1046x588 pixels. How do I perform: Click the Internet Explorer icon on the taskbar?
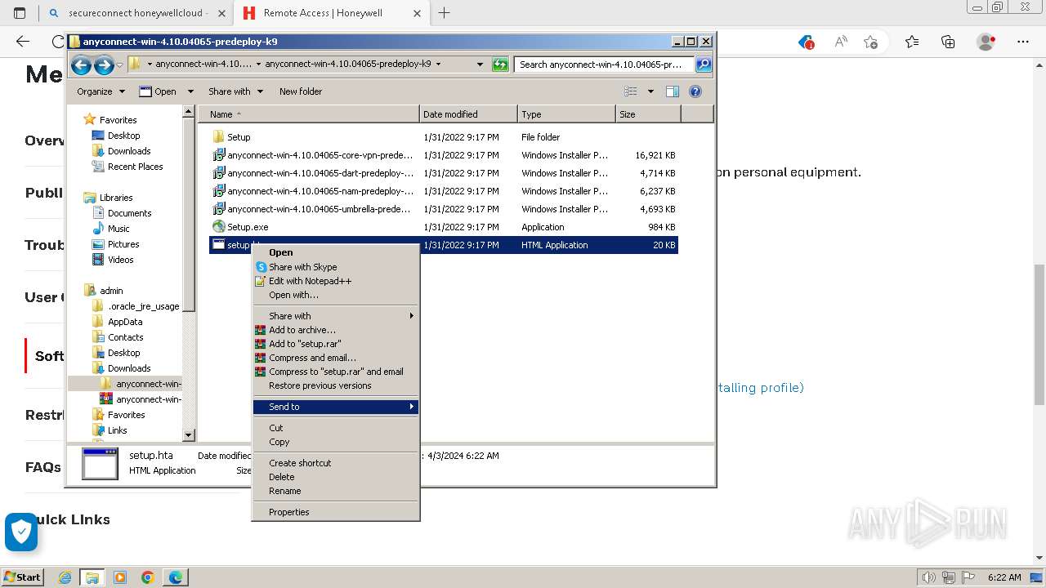click(65, 577)
